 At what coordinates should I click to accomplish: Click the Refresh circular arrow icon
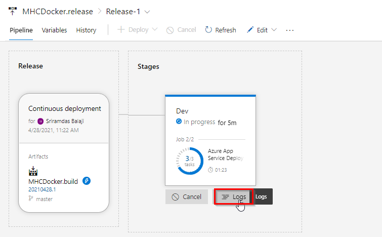pos(208,30)
